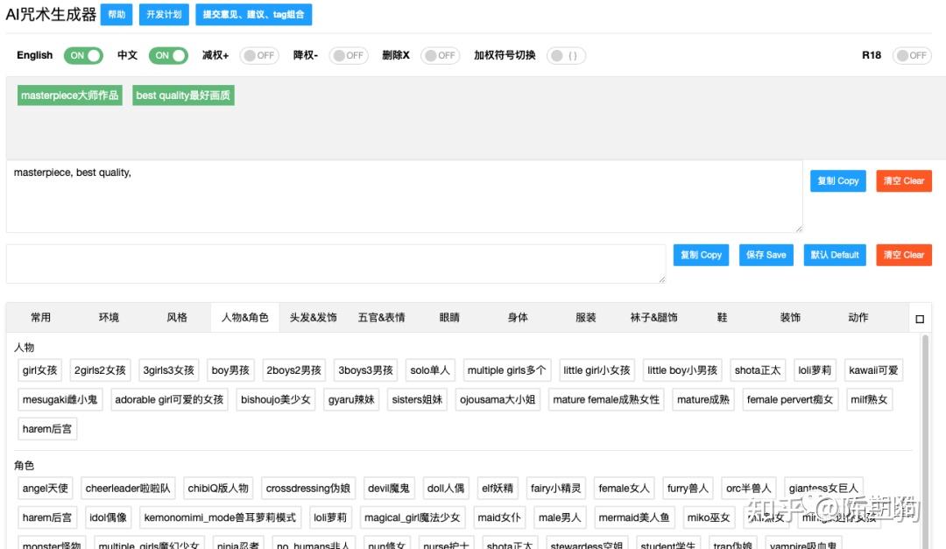Clear the prompt with 清空Clear
946x549 pixels.
pyautogui.click(x=904, y=181)
